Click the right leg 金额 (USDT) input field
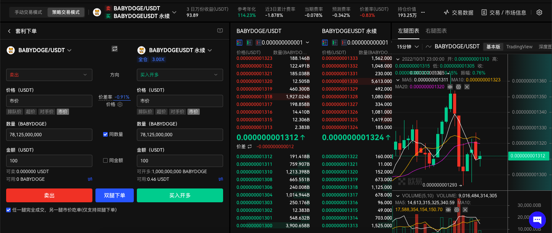The image size is (552, 233). (180, 161)
